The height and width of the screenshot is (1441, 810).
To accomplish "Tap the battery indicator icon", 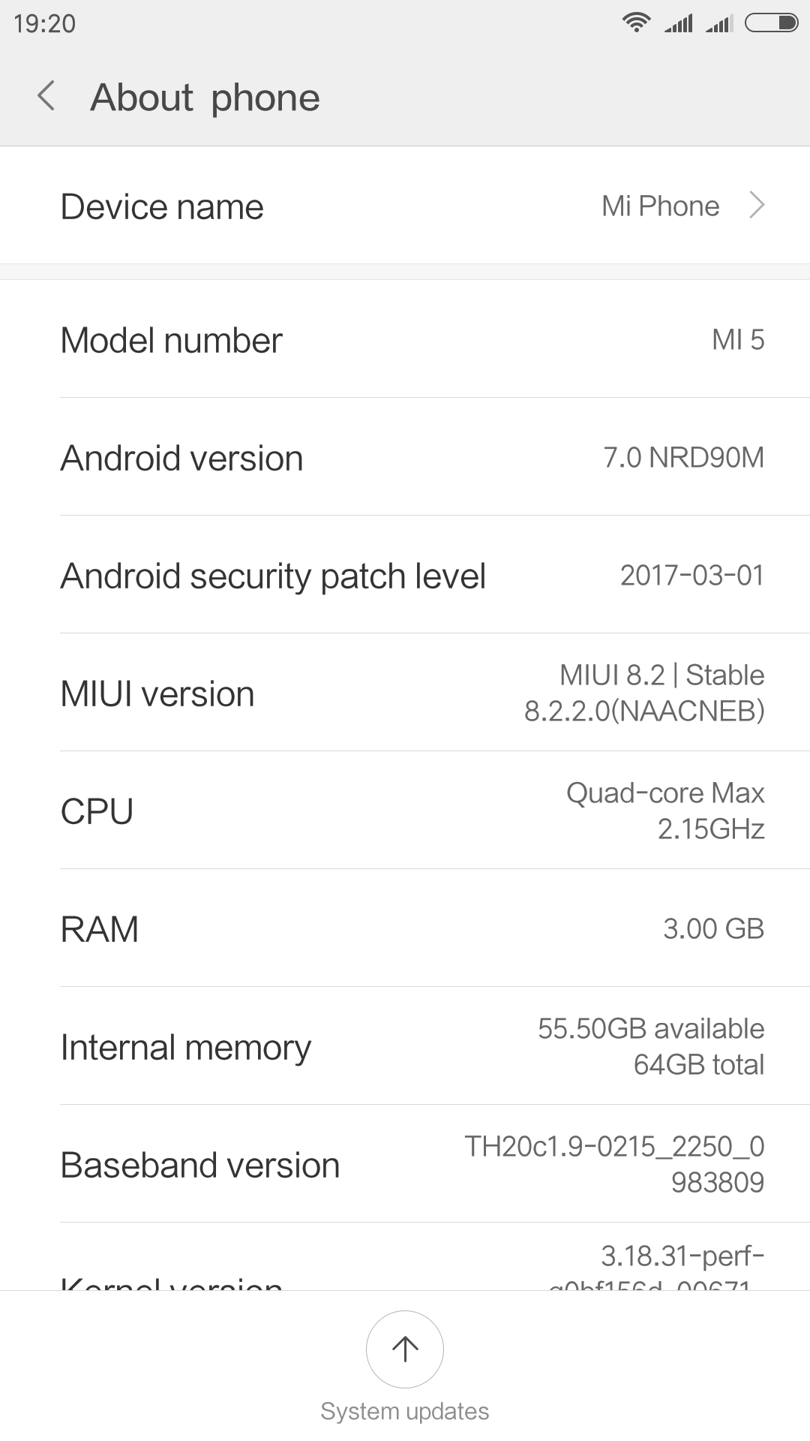I will click(771, 23).
